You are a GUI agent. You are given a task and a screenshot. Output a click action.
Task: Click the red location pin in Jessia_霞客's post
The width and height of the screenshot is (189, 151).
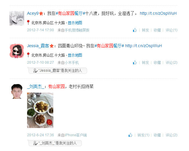28,55
